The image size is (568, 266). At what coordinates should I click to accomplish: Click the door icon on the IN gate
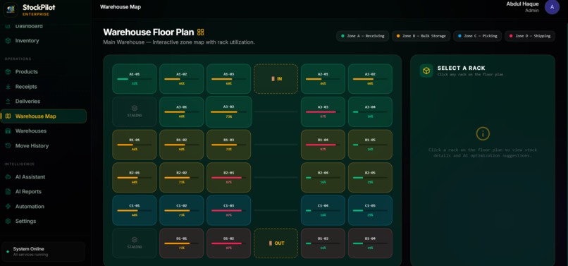(x=273, y=79)
